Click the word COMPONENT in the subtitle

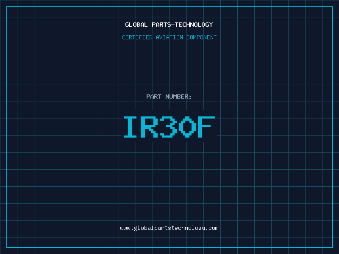201,37
